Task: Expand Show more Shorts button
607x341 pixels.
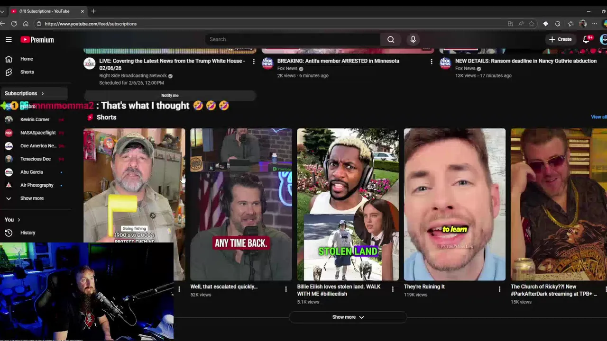Action: pos(348,317)
